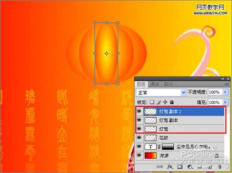The image size is (232, 173).
Task: Switch to the 图层 tab
Action: click(141, 84)
